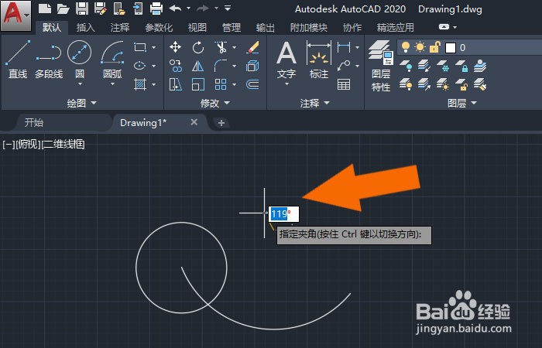Select the Ellipse tool icon
The image size is (542, 348).
coord(139,65)
